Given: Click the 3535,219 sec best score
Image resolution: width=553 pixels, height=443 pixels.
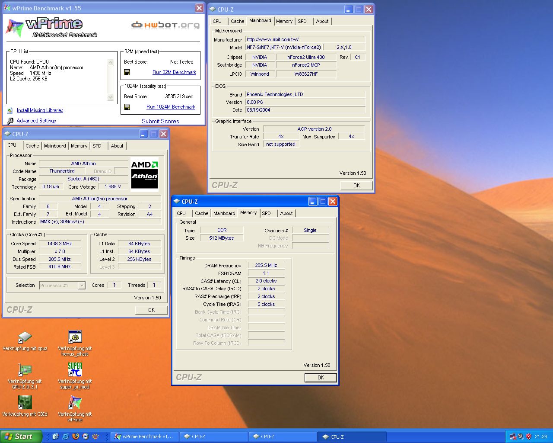Looking at the screenshot, I should [x=179, y=96].
